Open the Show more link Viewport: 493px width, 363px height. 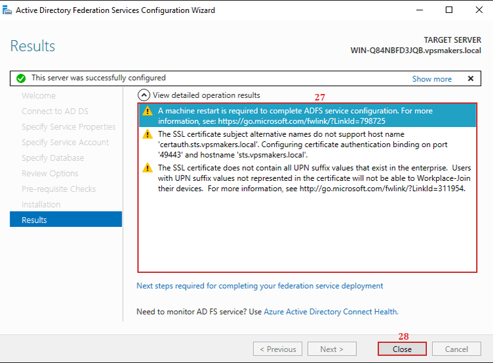click(x=431, y=78)
